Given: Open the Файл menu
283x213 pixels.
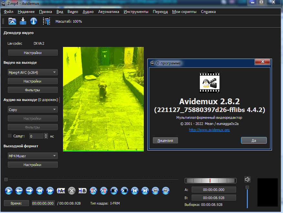Looking at the screenshot, I should (x=8, y=12).
